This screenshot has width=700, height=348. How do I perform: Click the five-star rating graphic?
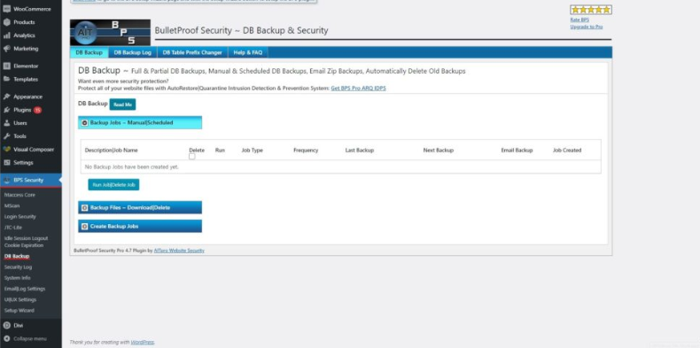pos(591,10)
